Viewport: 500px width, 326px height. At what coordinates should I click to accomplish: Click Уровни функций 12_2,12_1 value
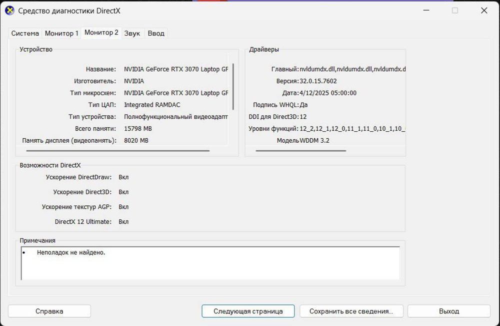coord(352,129)
